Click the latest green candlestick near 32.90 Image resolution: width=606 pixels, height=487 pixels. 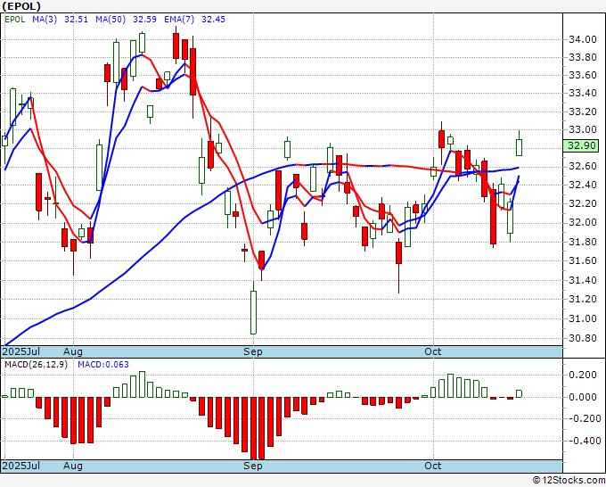click(519, 147)
